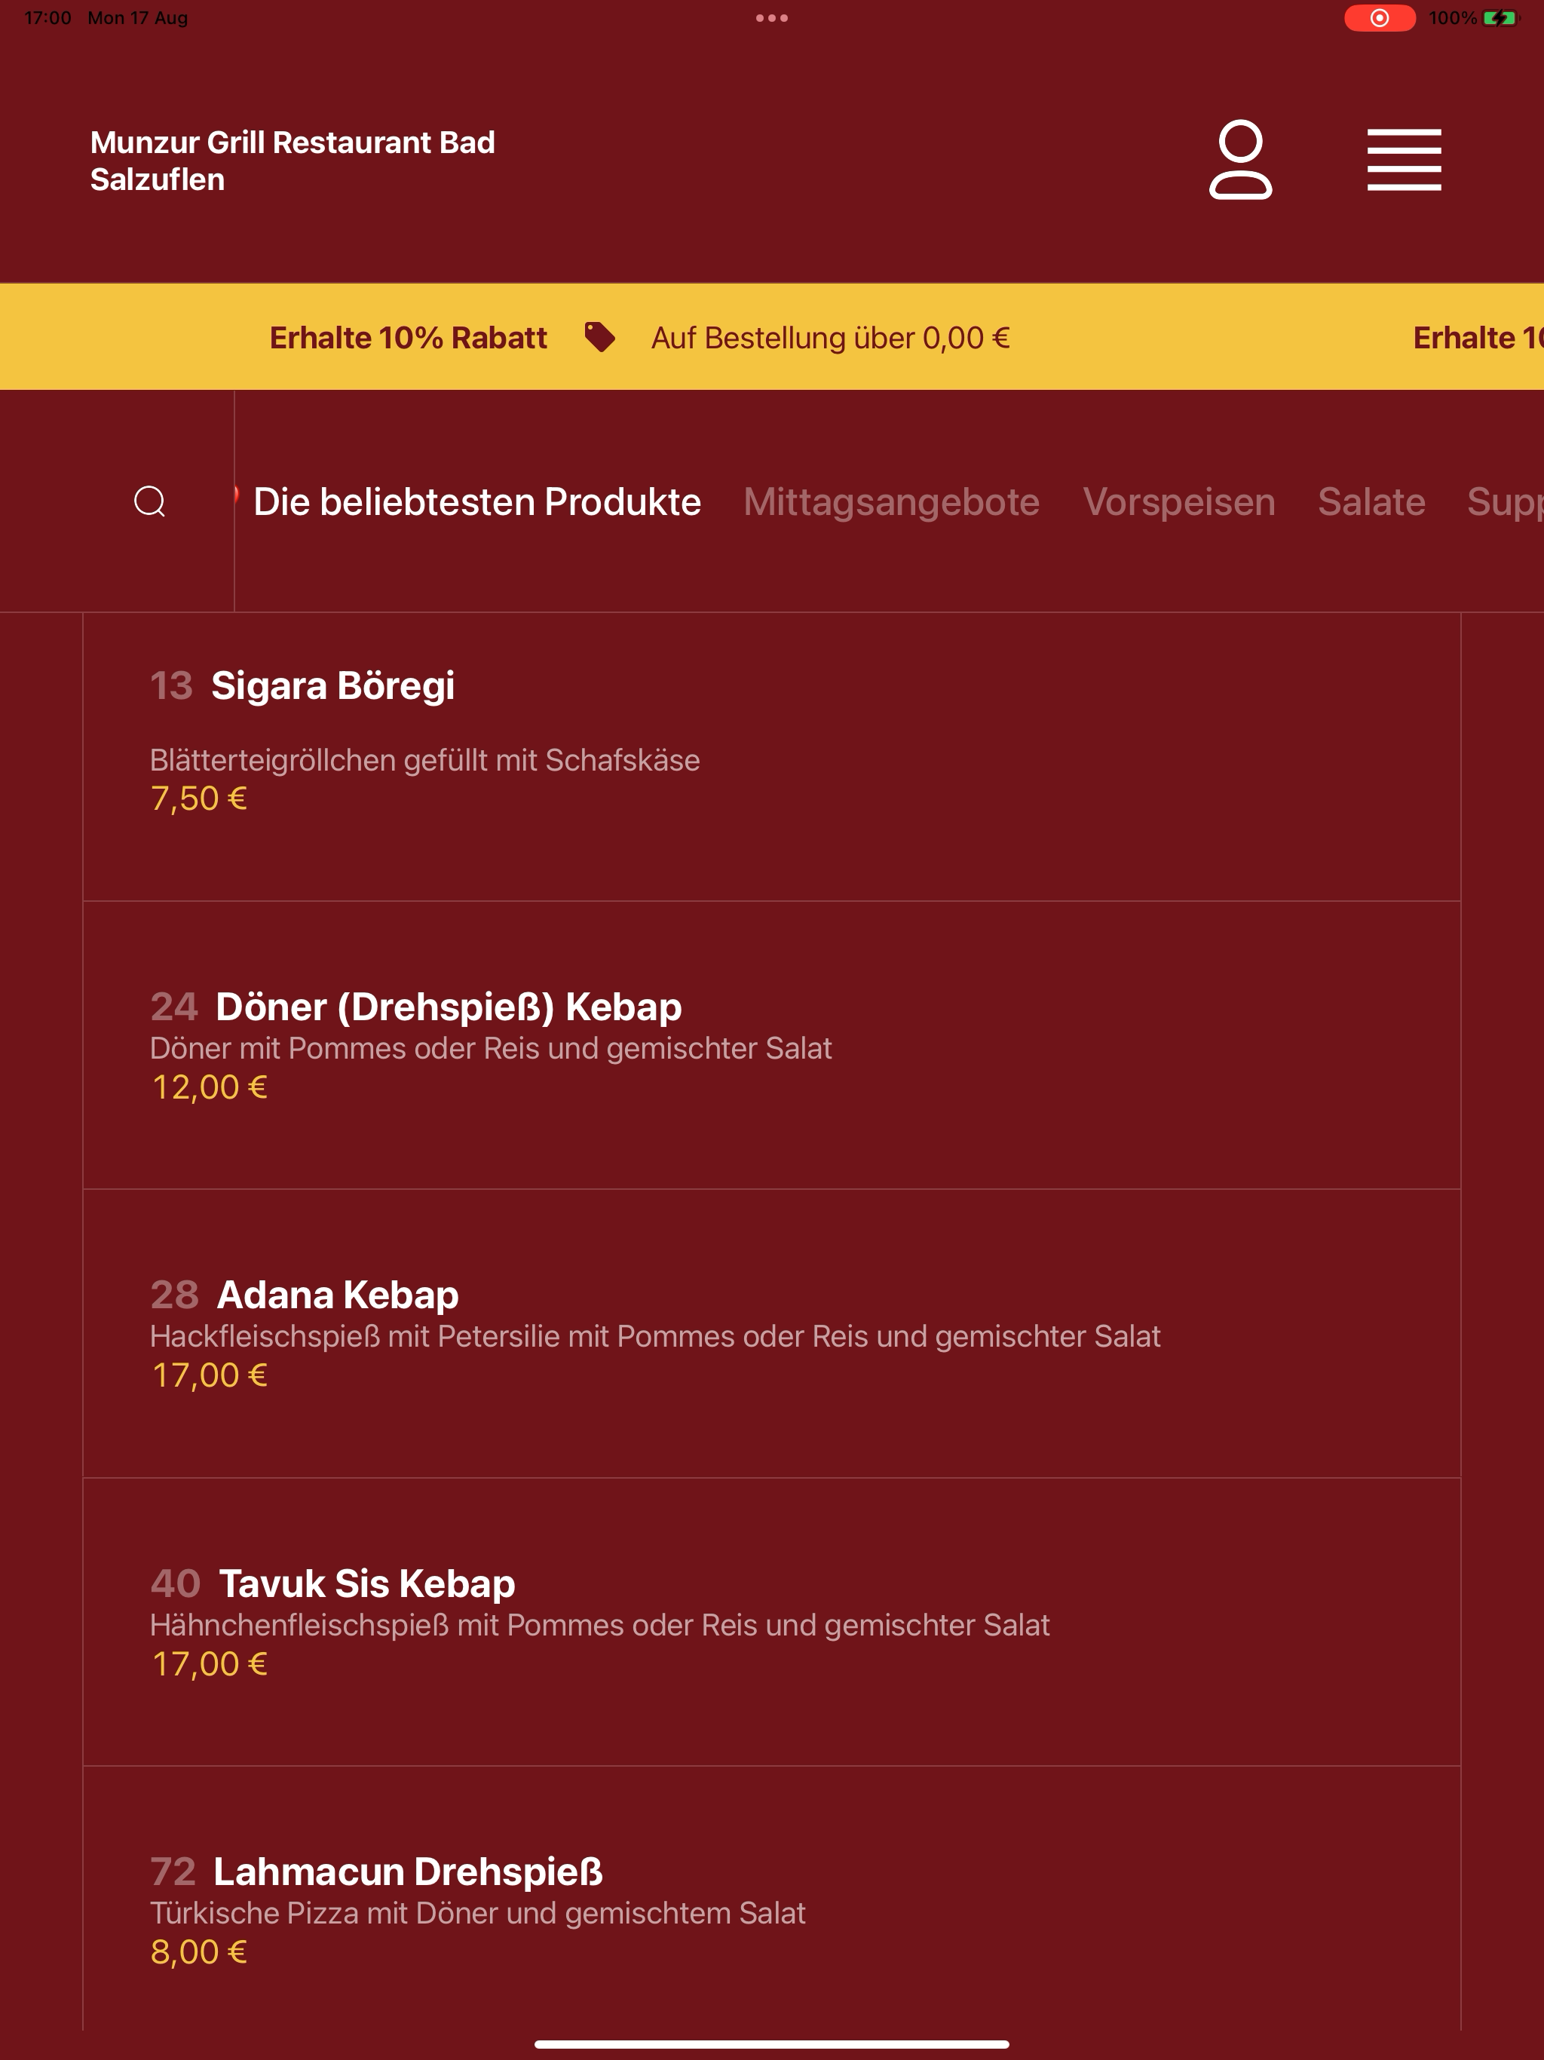
Task: Tap the 17,00 € Adana Kebap price
Action: [210, 1375]
